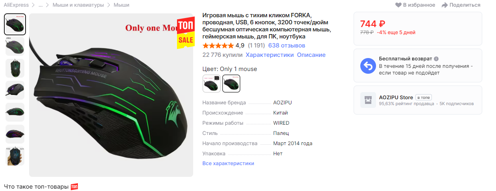Expand Все характеристики link
The height and width of the screenshot is (191, 496).
pos(228,164)
